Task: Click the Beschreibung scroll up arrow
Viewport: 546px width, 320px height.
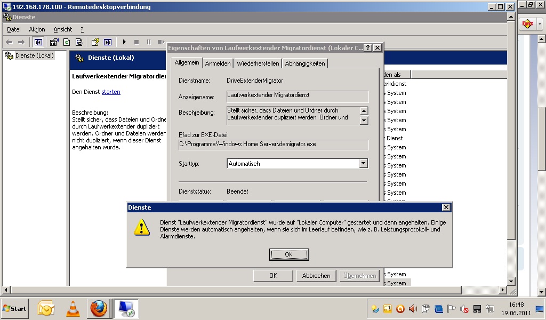Action: (x=364, y=111)
